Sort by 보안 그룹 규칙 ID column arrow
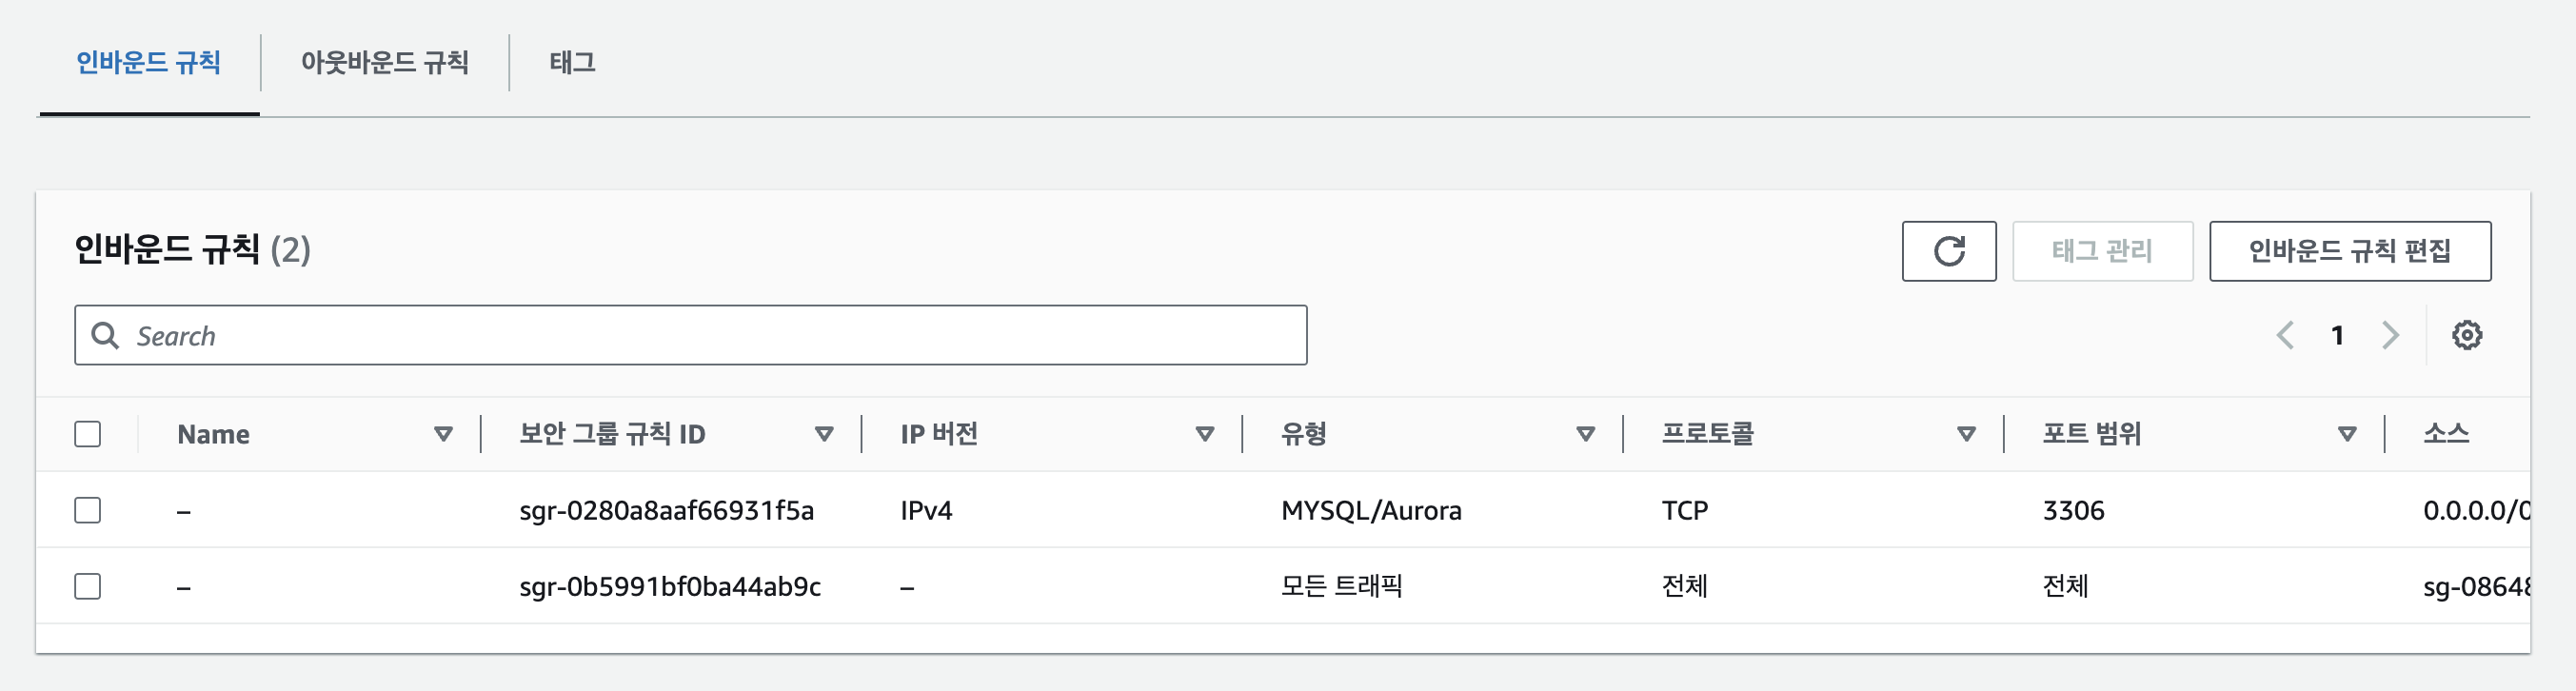Viewport: 2576px width, 691px height. pos(824,434)
